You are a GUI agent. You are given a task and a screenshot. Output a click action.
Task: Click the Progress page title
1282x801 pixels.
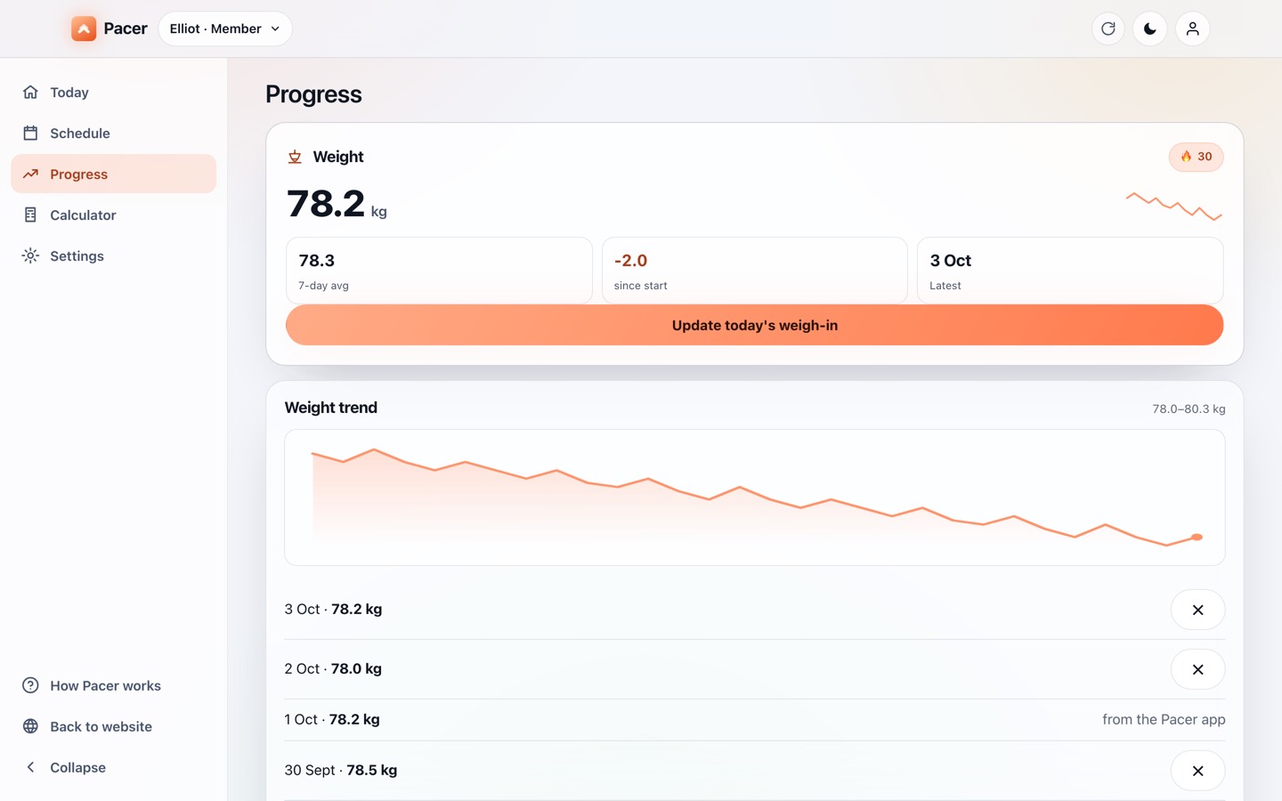coord(313,94)
